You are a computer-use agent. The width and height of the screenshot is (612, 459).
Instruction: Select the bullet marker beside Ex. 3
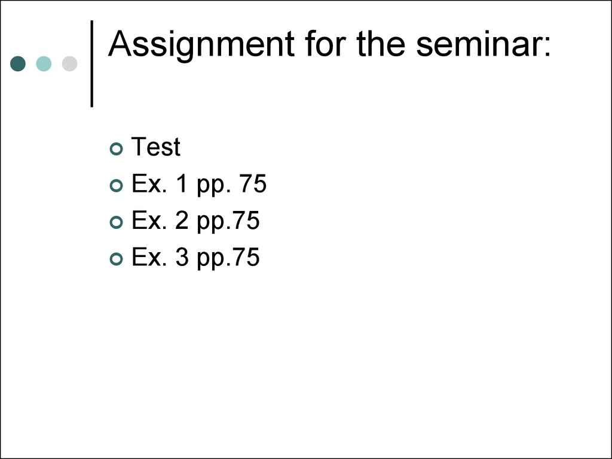point(116,259)
